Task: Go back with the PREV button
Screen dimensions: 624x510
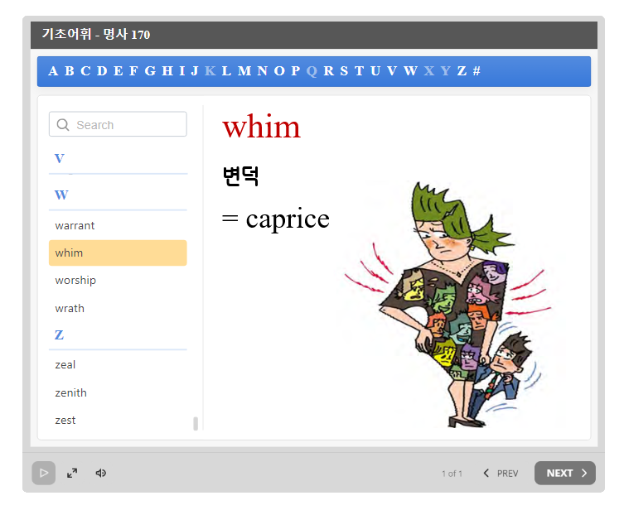Action: click(501, 473)
